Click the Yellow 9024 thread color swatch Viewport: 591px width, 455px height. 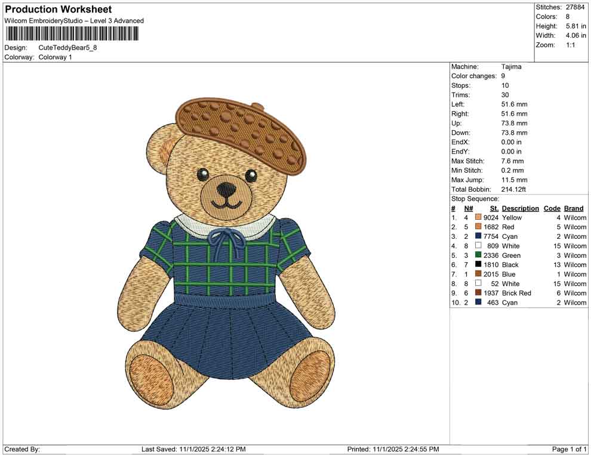pos(478,217)
